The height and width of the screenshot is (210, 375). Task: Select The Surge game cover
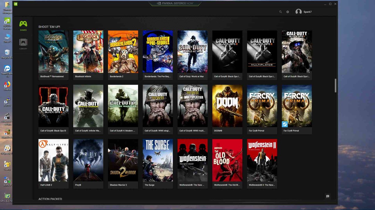[158, 160]
